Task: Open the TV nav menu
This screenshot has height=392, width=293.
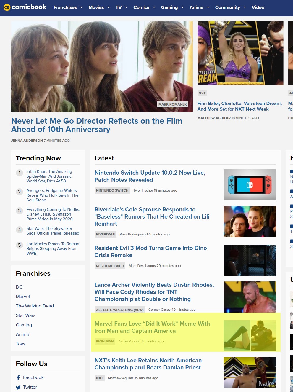Action: pos(119,7)
